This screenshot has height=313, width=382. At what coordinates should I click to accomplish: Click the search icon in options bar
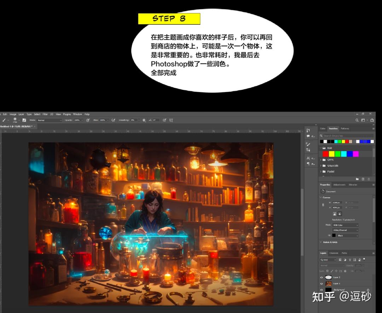coord(357,120)
